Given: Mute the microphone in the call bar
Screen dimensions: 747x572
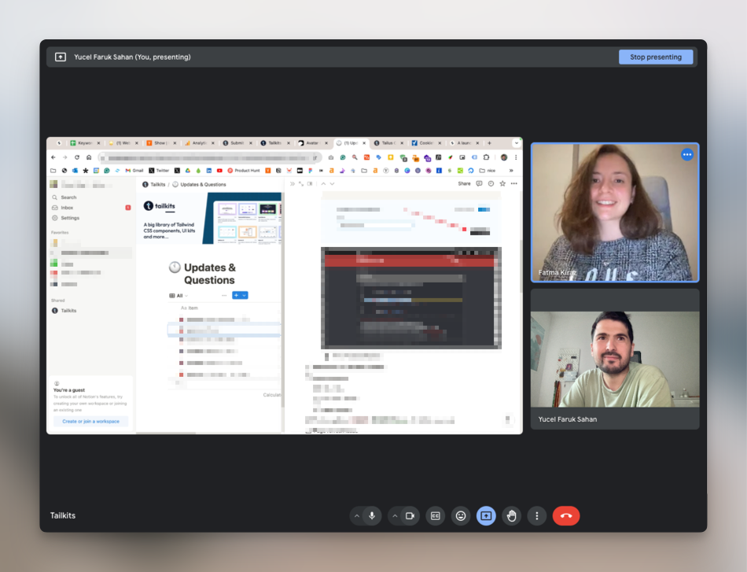Looking at the screenshot, I should click(371, 516).
